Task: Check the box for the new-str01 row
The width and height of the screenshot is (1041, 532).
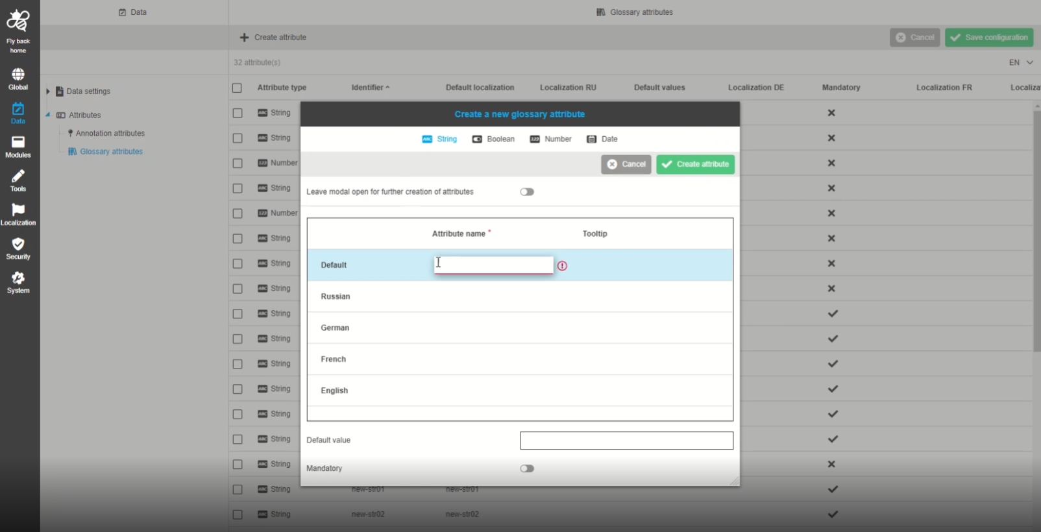Action: point(238,490)
